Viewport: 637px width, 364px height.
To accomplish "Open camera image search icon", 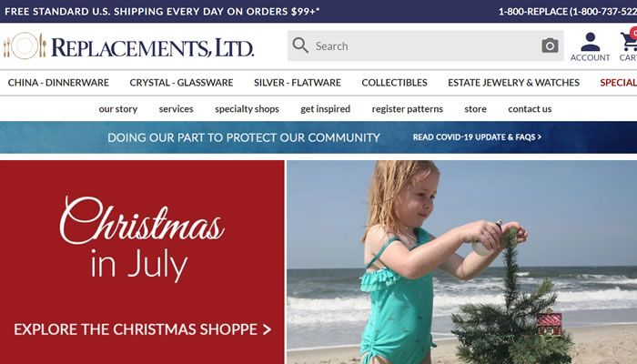I will point(550,45).
